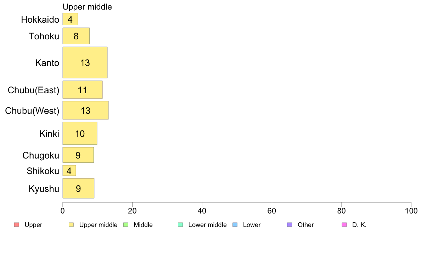
Task: Click the yellow Upper middle legend swatch
Action: pyautogui.click(x=71, y=225)
